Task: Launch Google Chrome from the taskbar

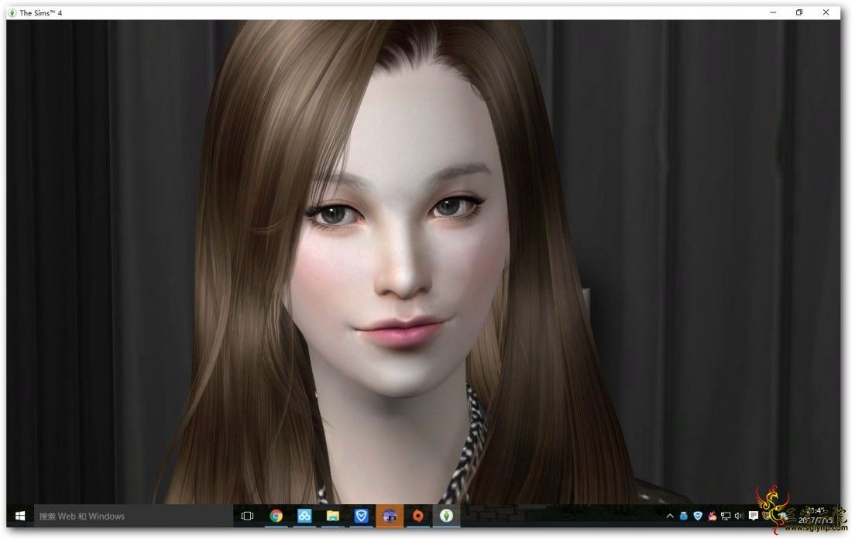Action: pos(276,517)
